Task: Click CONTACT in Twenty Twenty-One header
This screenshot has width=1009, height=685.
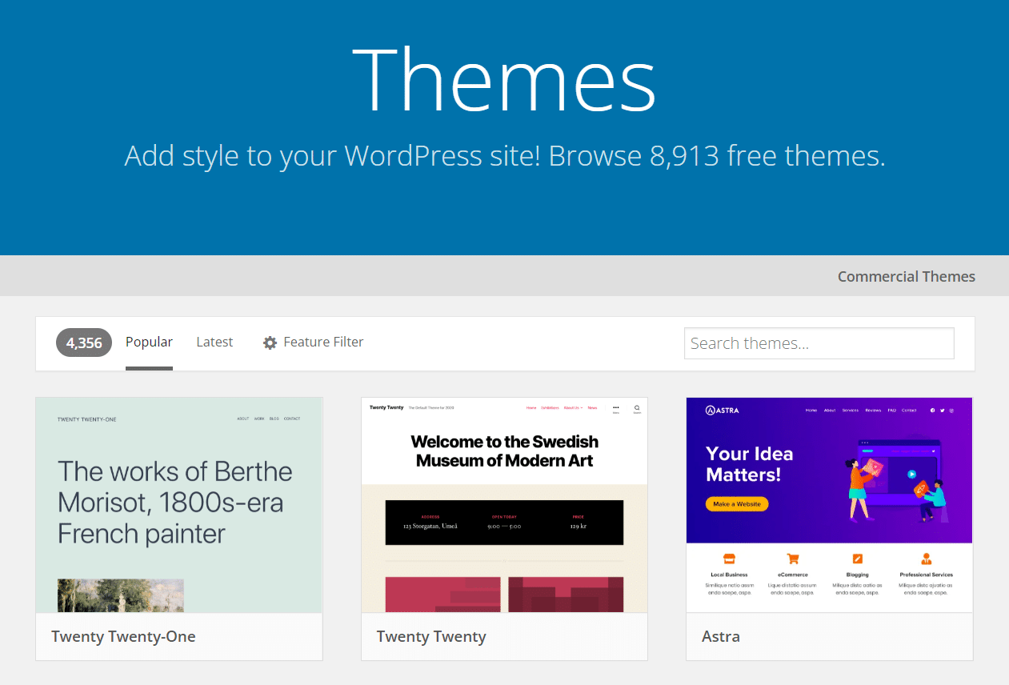Action: 291,418
